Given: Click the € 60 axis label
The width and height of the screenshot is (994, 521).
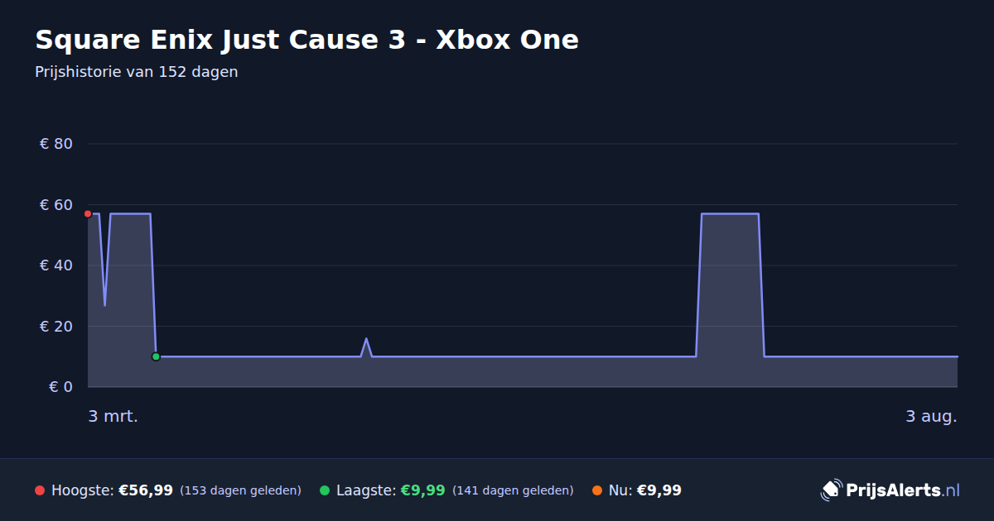Looking at the screenshot, I should [x=56, y=205].
